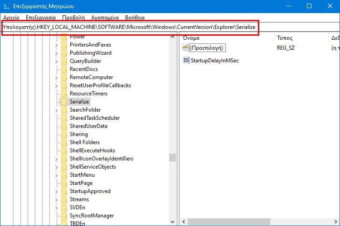Select the Power folder icon

click(64, 37)
